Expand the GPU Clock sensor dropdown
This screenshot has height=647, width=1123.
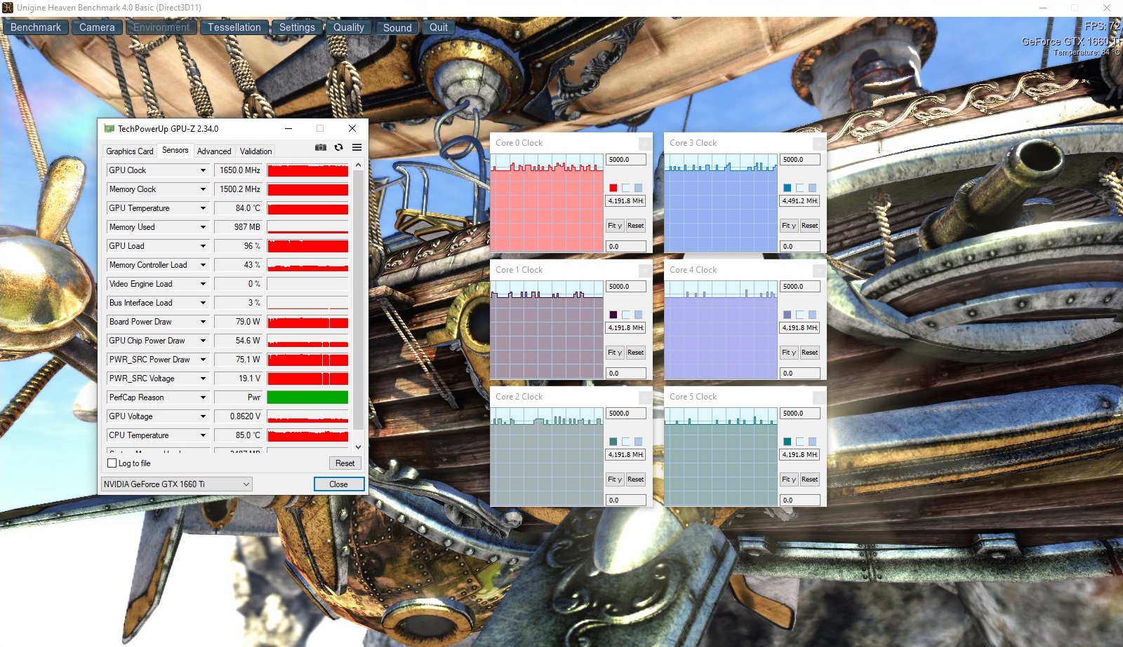203,170
